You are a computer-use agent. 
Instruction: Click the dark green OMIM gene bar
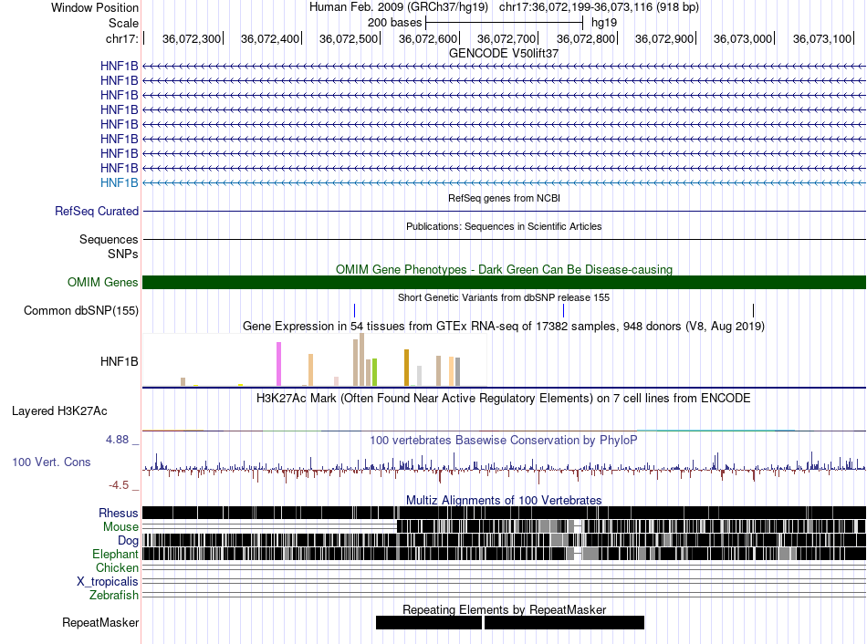point(504,283)
